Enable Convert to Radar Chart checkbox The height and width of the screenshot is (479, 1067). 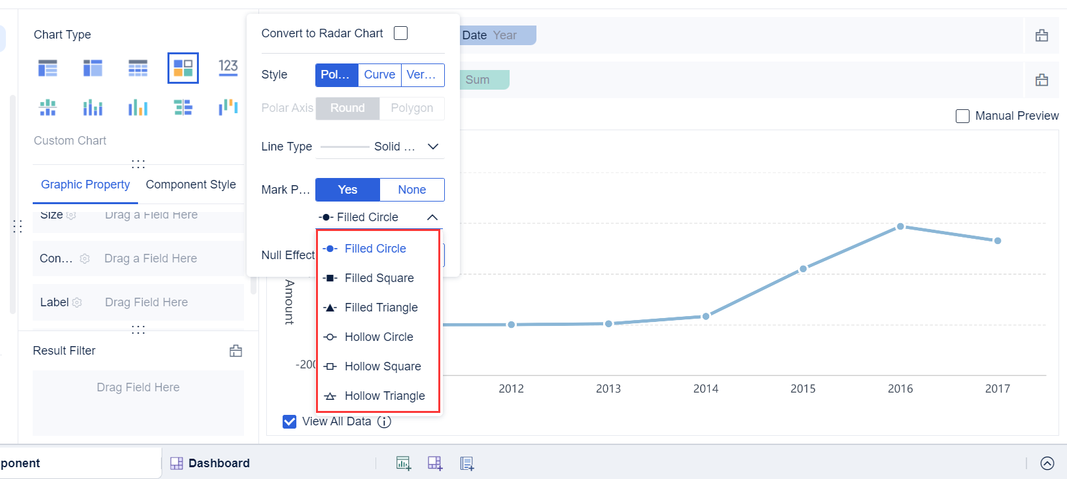(x=400, y=33)
